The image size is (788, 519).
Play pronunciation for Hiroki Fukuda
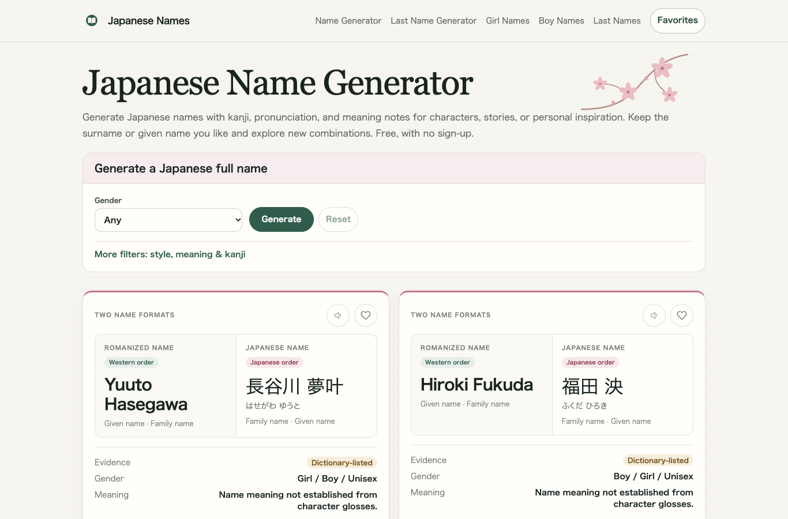pos(654,315)
